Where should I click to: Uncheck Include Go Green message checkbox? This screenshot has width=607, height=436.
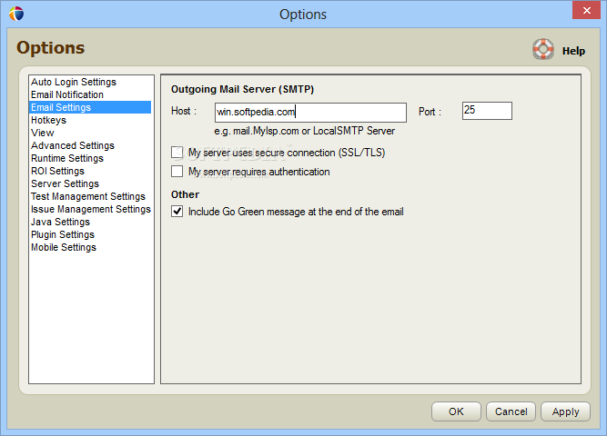pyautogui.click(x=177, y=212)
